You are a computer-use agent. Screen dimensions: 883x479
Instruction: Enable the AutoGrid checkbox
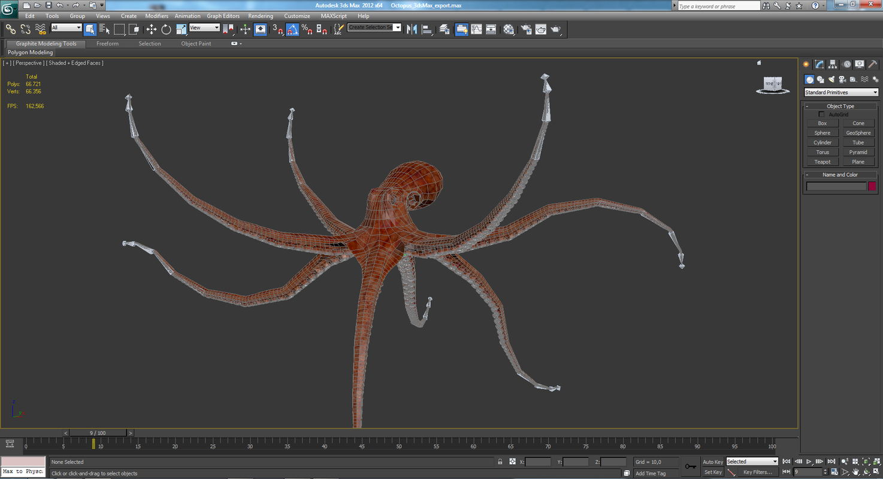pos(822,114)
